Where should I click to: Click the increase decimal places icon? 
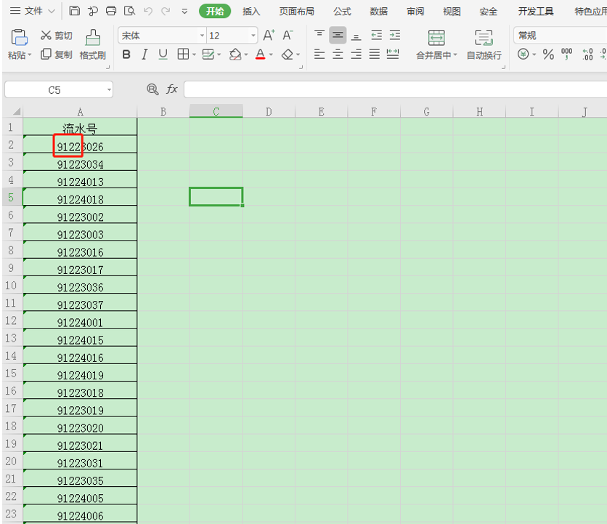coord(587,55)
